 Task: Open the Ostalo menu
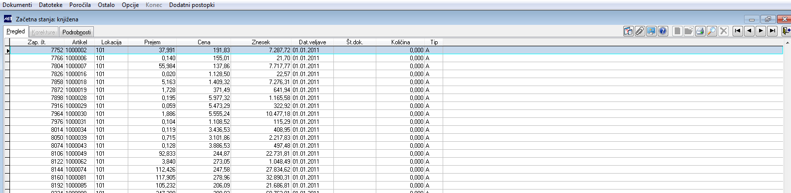pyautogui.click(x=106, y=5)
